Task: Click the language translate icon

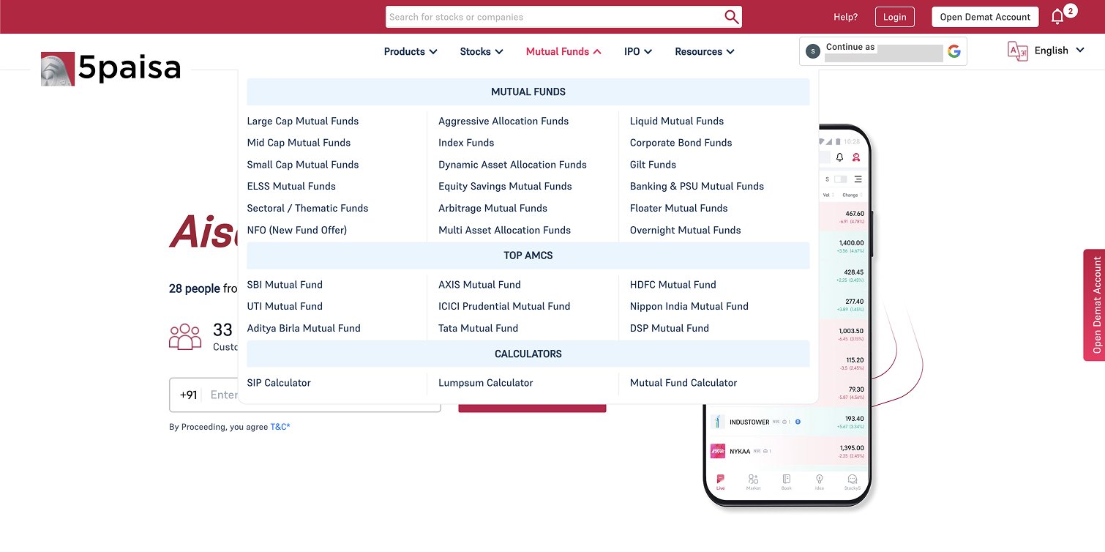Action: click(x=1018, y=51)
